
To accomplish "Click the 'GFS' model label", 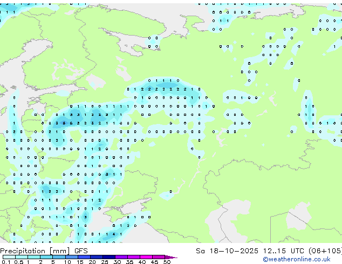I will 81,251.
